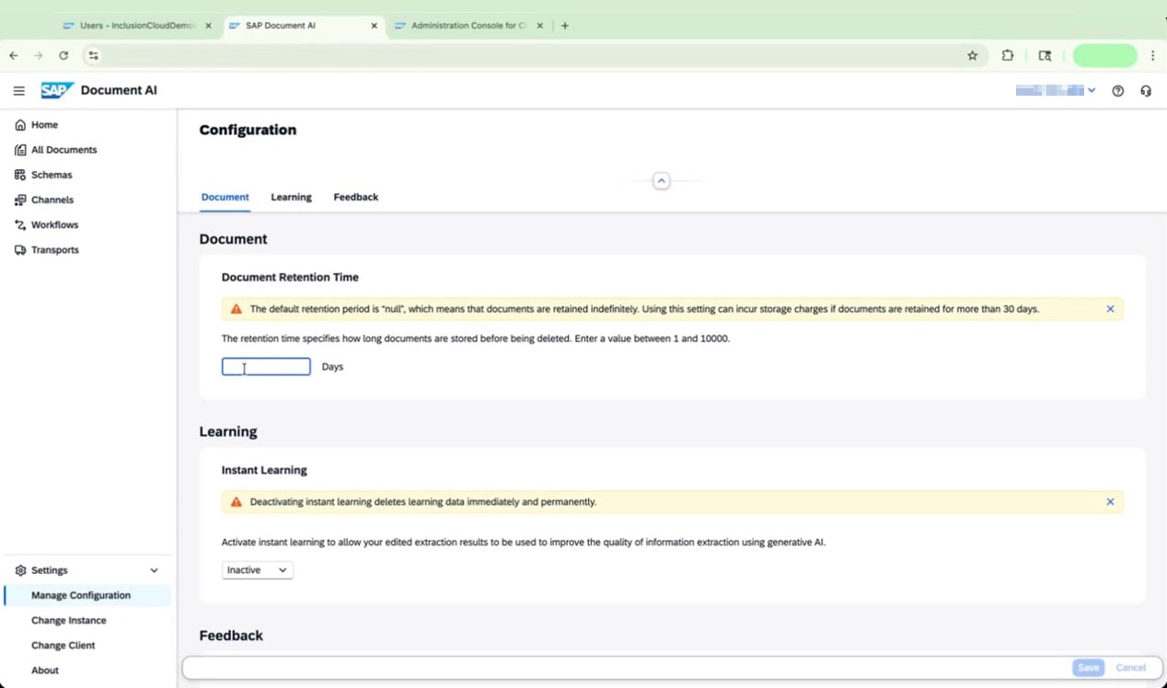The image size is (1167, 688).
Task: Switch to the Feedback tab
Action: click(x=355, y=197)
